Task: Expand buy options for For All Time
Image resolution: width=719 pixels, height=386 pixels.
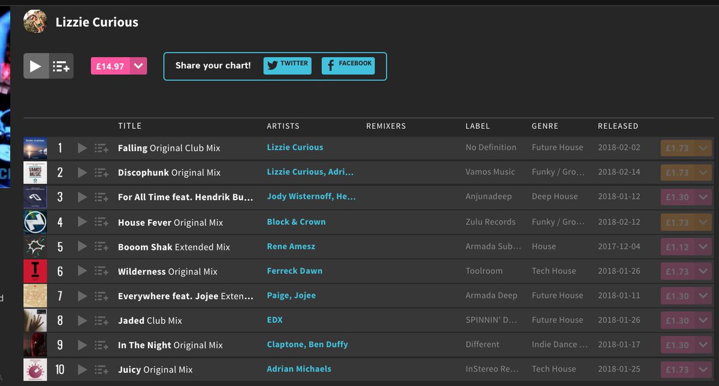Action: (703, 197)
